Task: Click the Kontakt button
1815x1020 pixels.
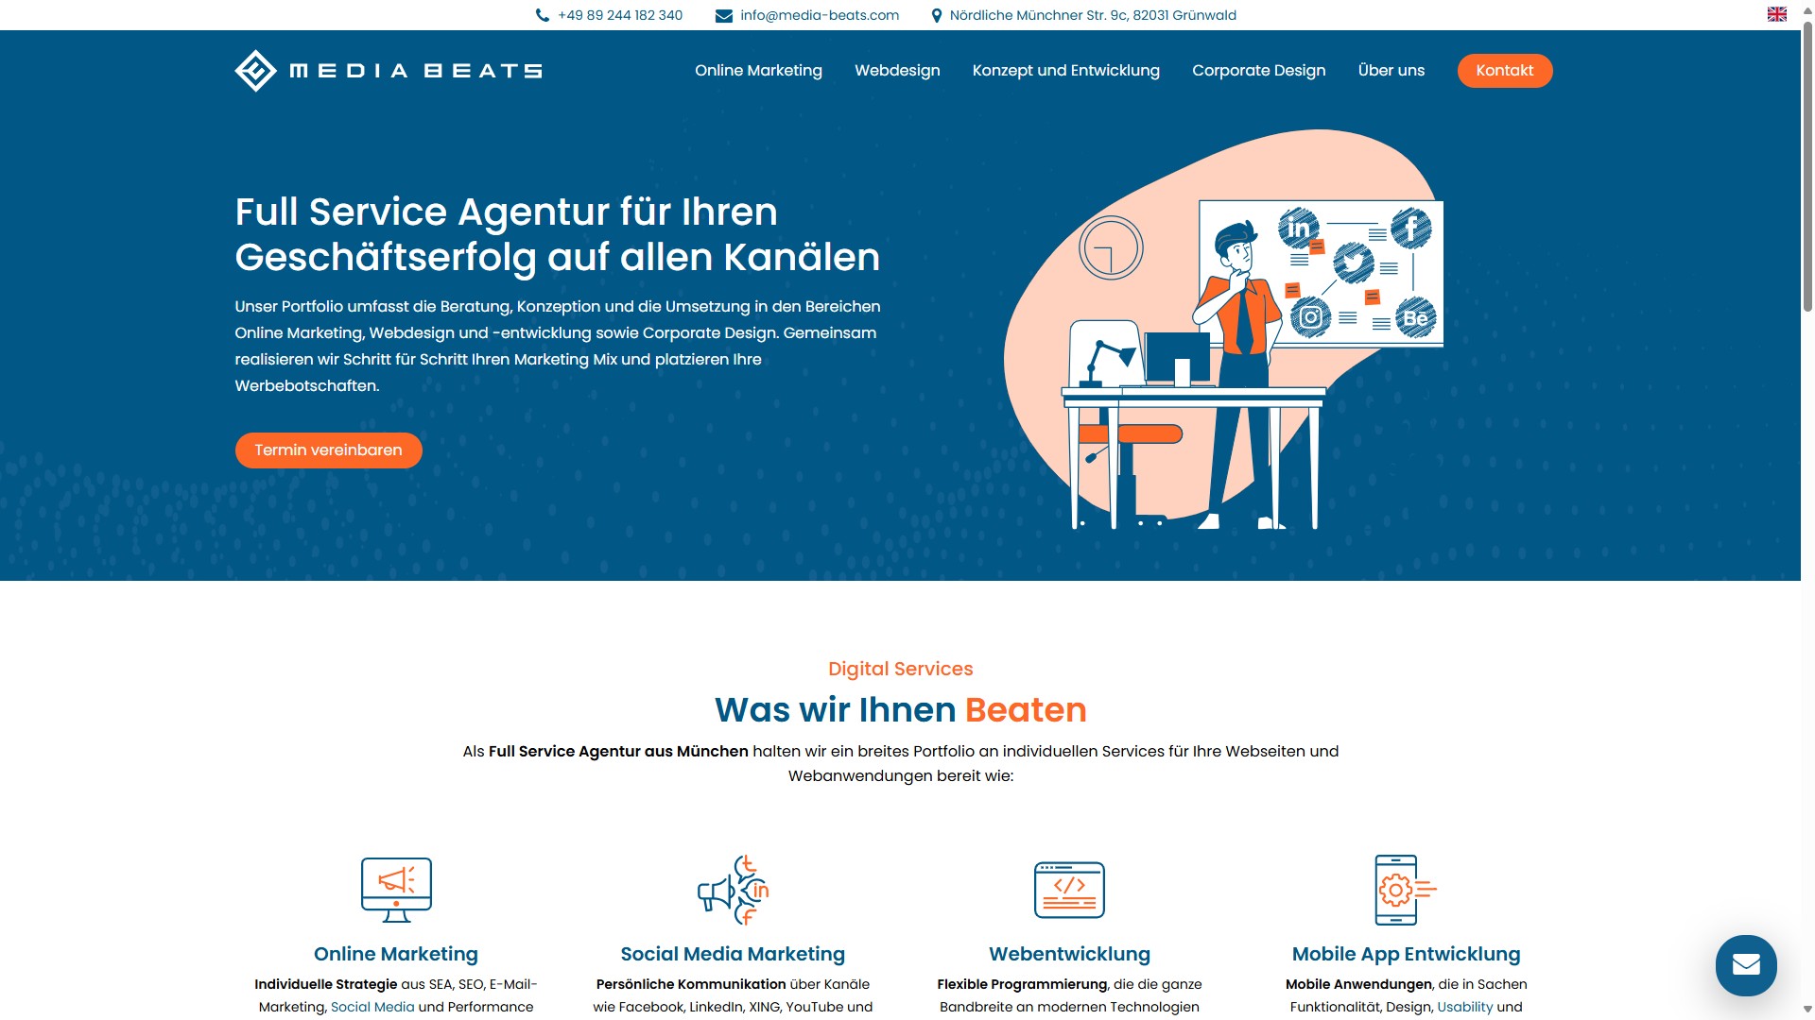Action: point(1505,70)
